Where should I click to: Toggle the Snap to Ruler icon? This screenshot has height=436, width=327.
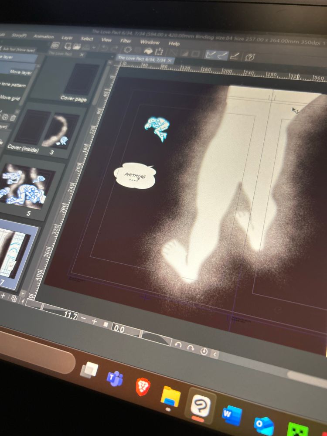click(211, 54)
